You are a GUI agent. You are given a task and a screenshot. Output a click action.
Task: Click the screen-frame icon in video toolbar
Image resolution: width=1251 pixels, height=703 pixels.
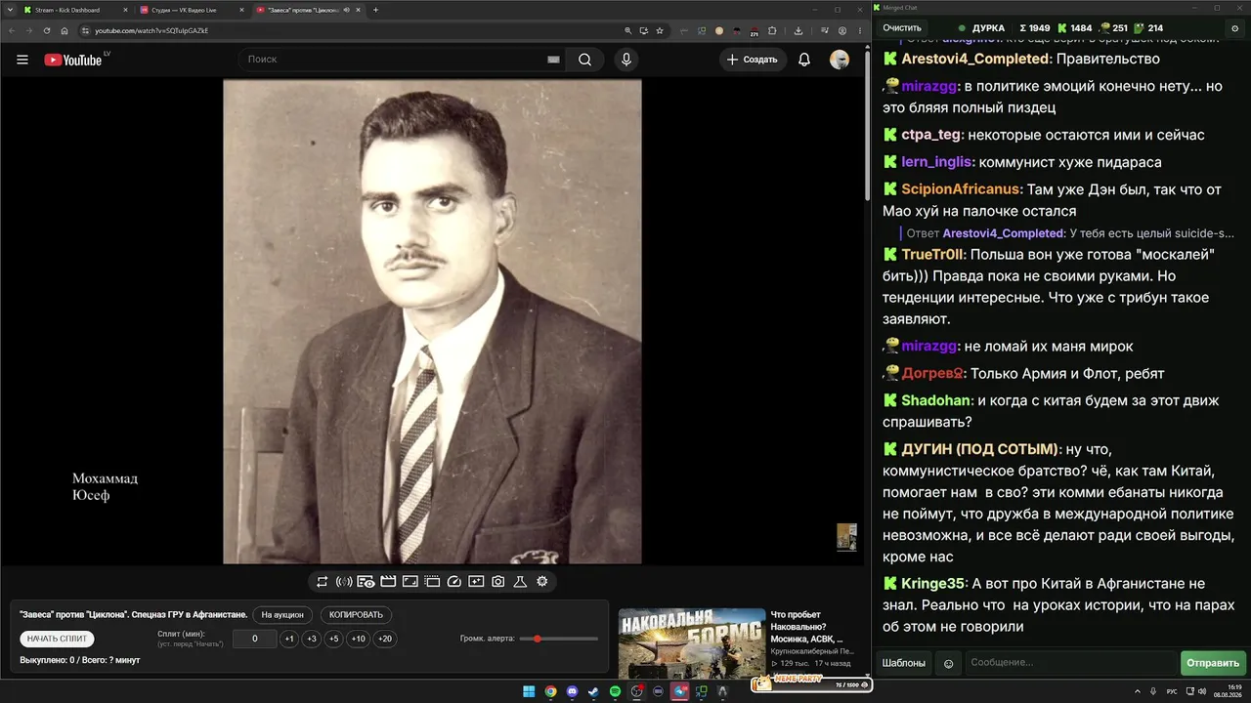coord(410,582)
